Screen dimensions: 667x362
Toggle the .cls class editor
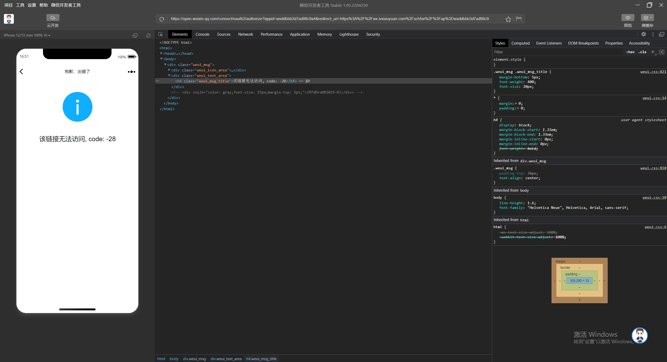pos(642,52)
